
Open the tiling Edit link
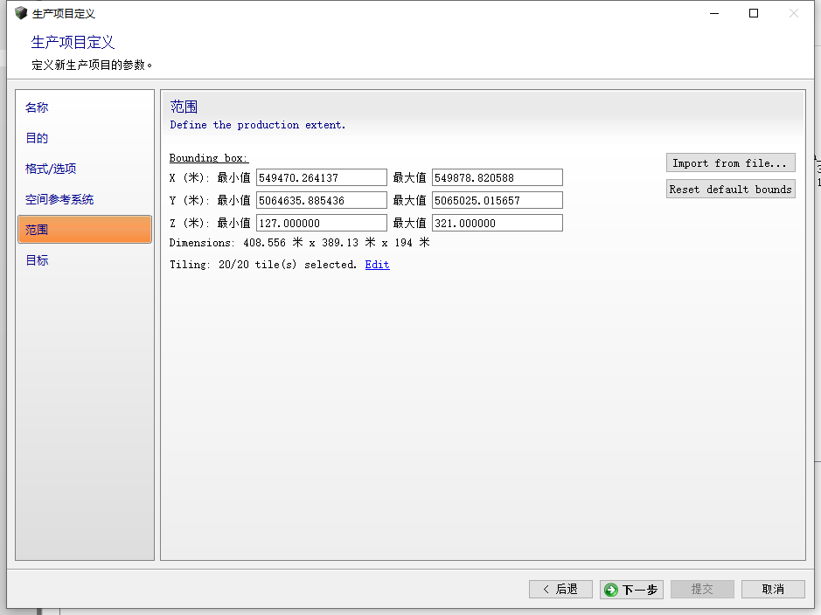[377, 265]
